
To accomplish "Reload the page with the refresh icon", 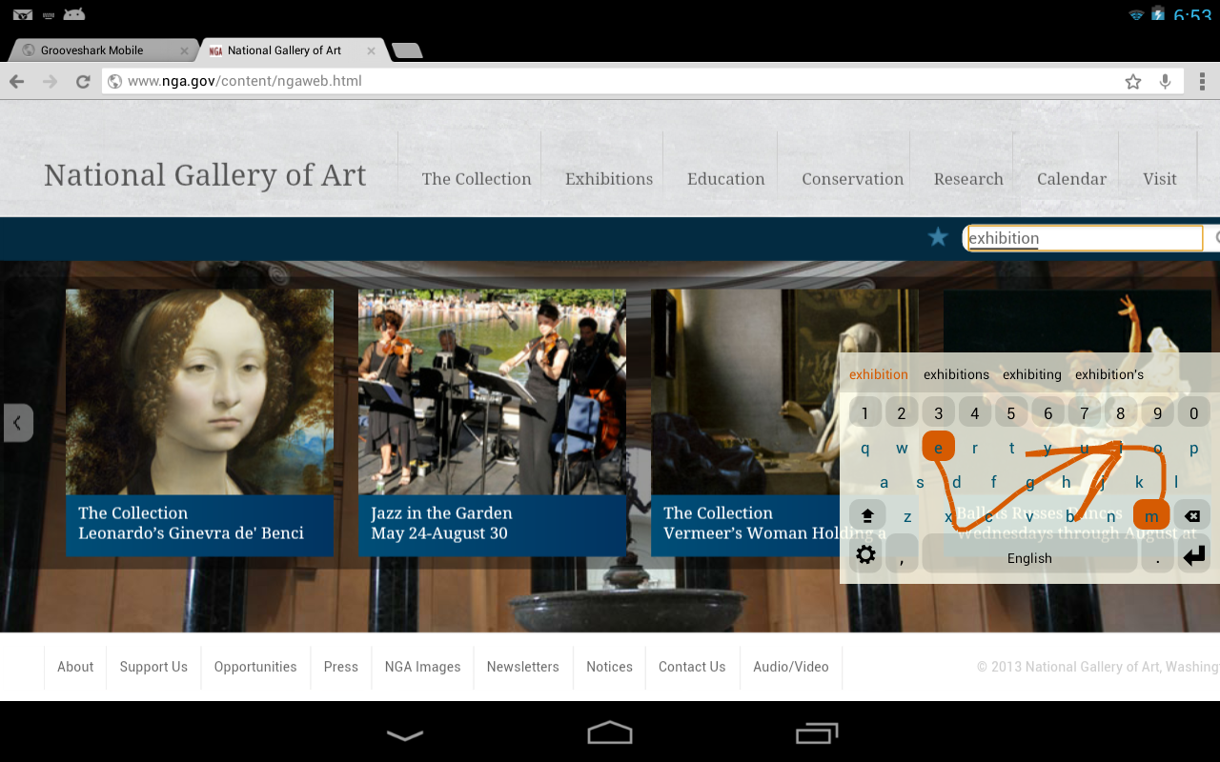I will coord(83,82).
